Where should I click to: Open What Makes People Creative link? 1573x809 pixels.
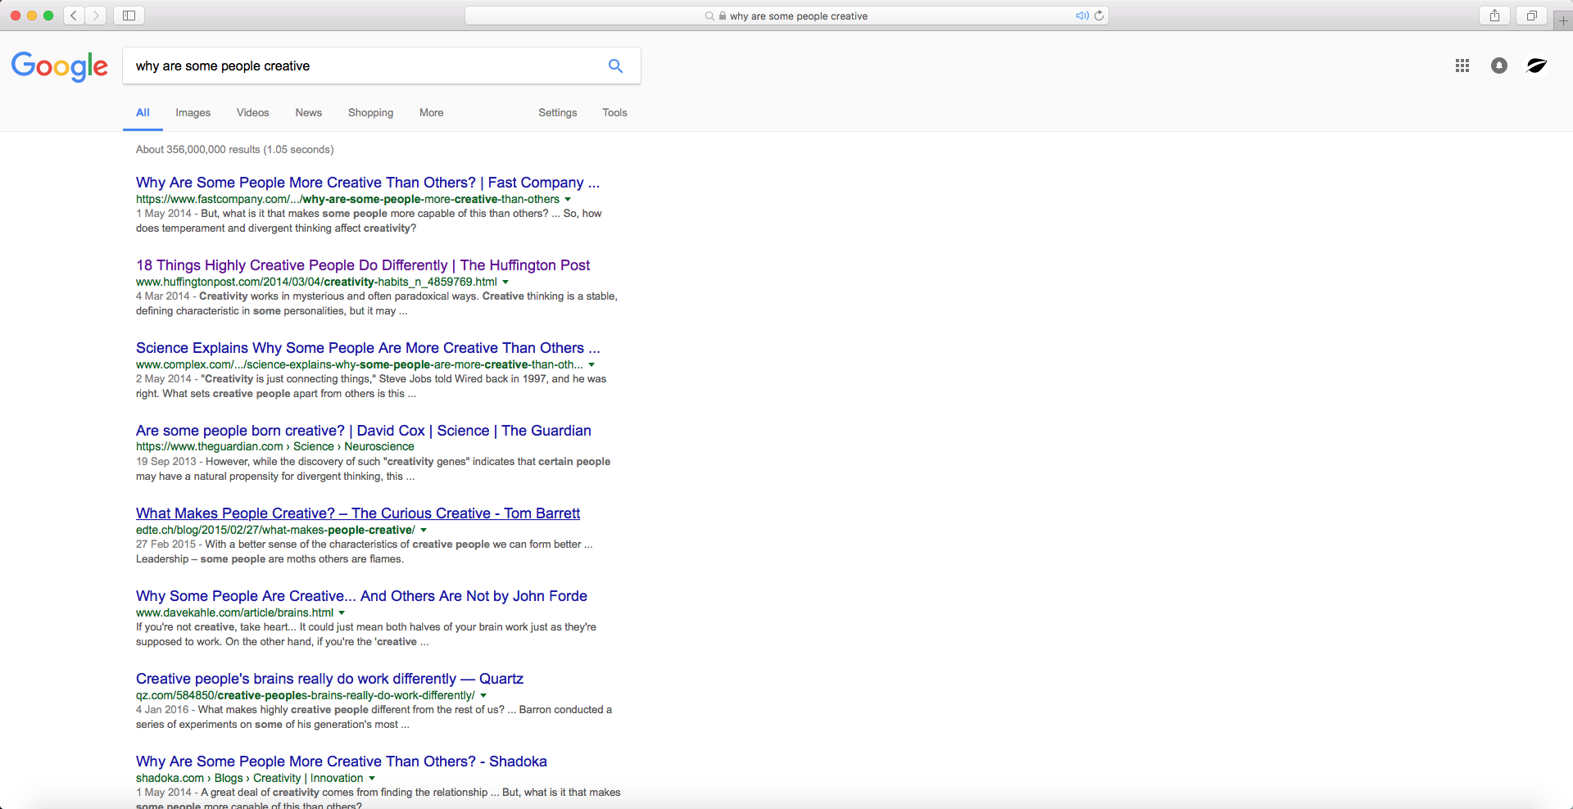coord(358,513)
